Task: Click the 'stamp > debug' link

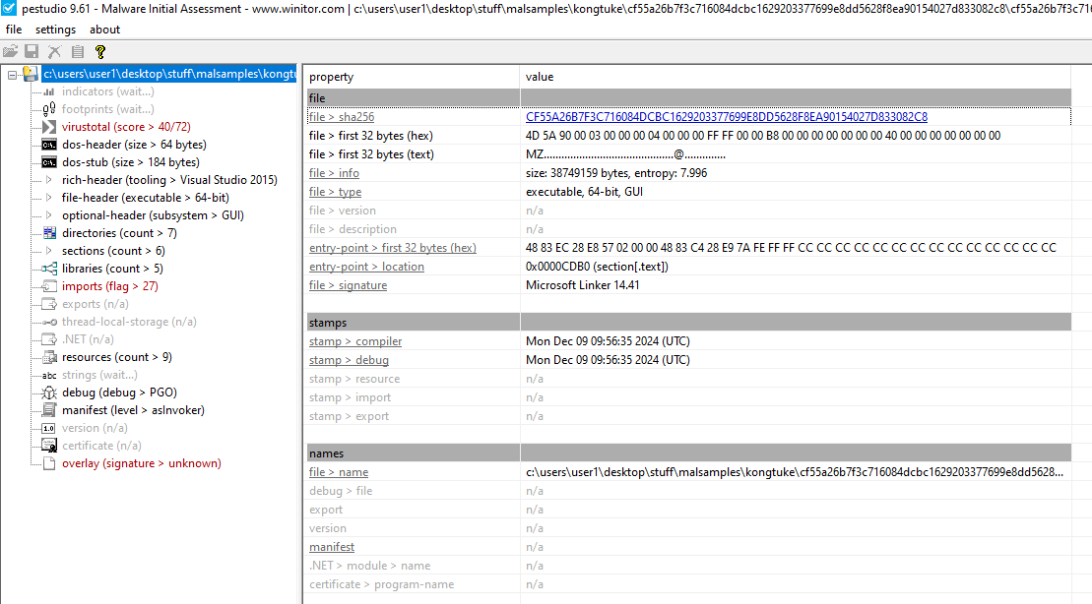Action: pos(349,360)
